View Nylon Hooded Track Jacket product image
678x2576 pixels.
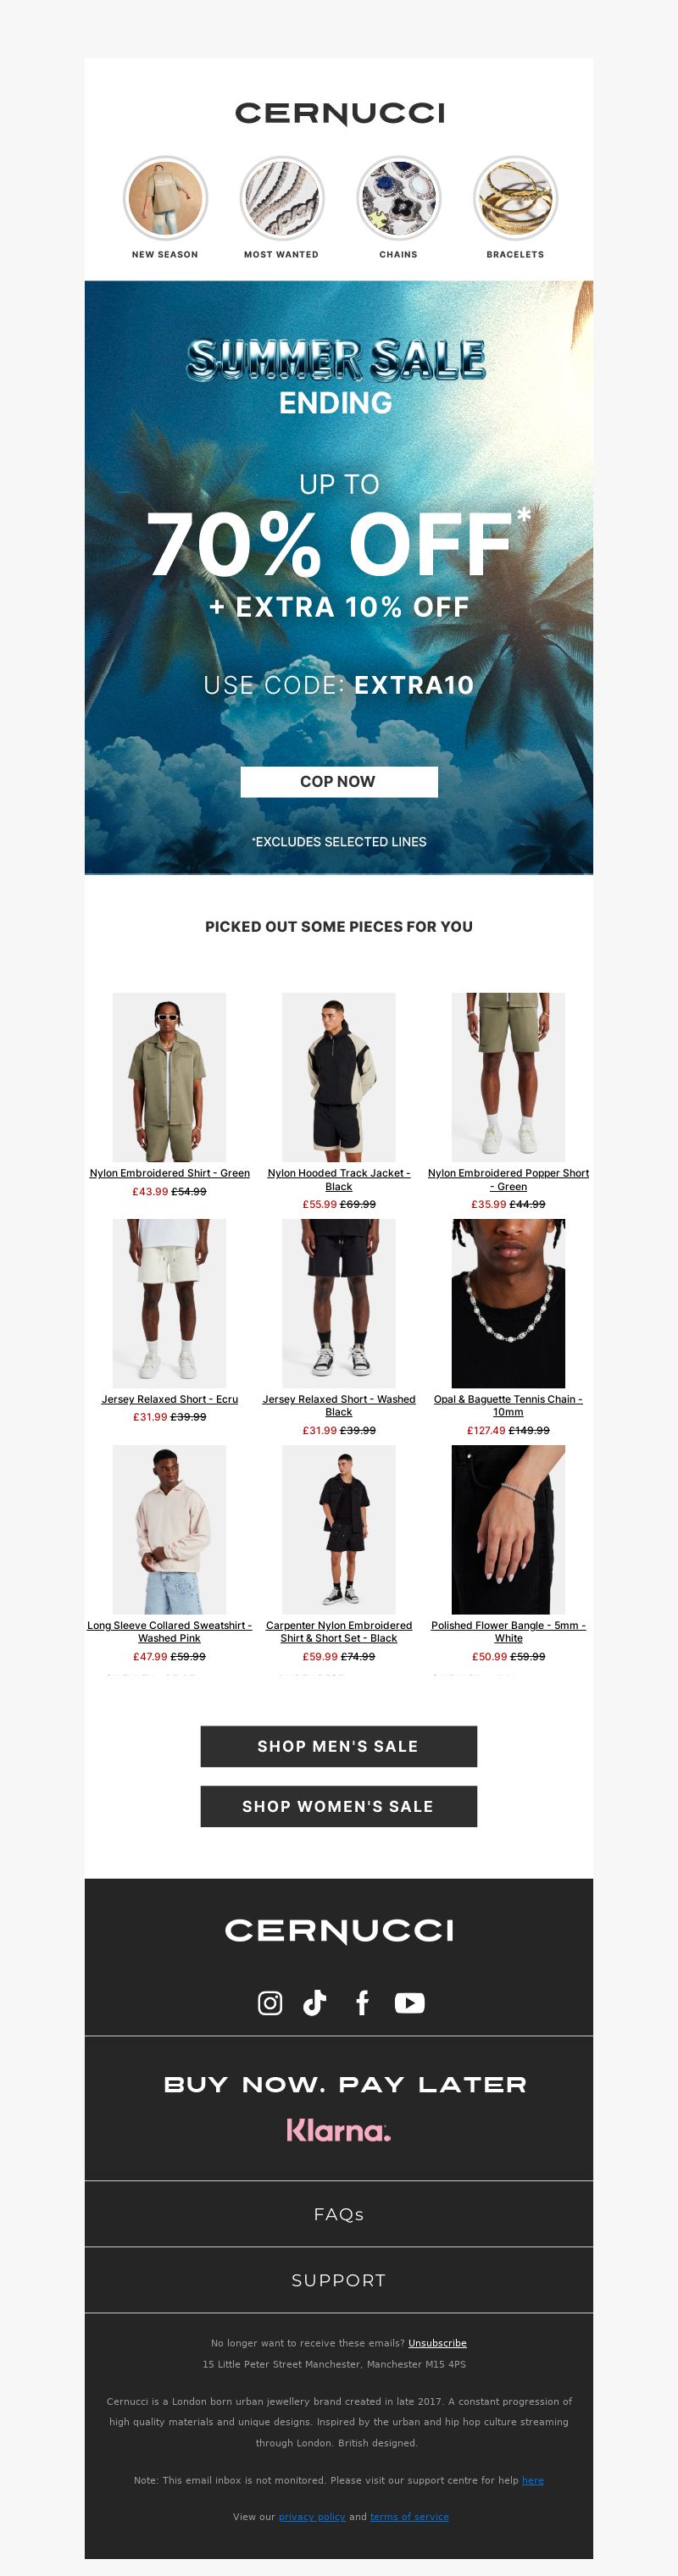click(339, 1076)
